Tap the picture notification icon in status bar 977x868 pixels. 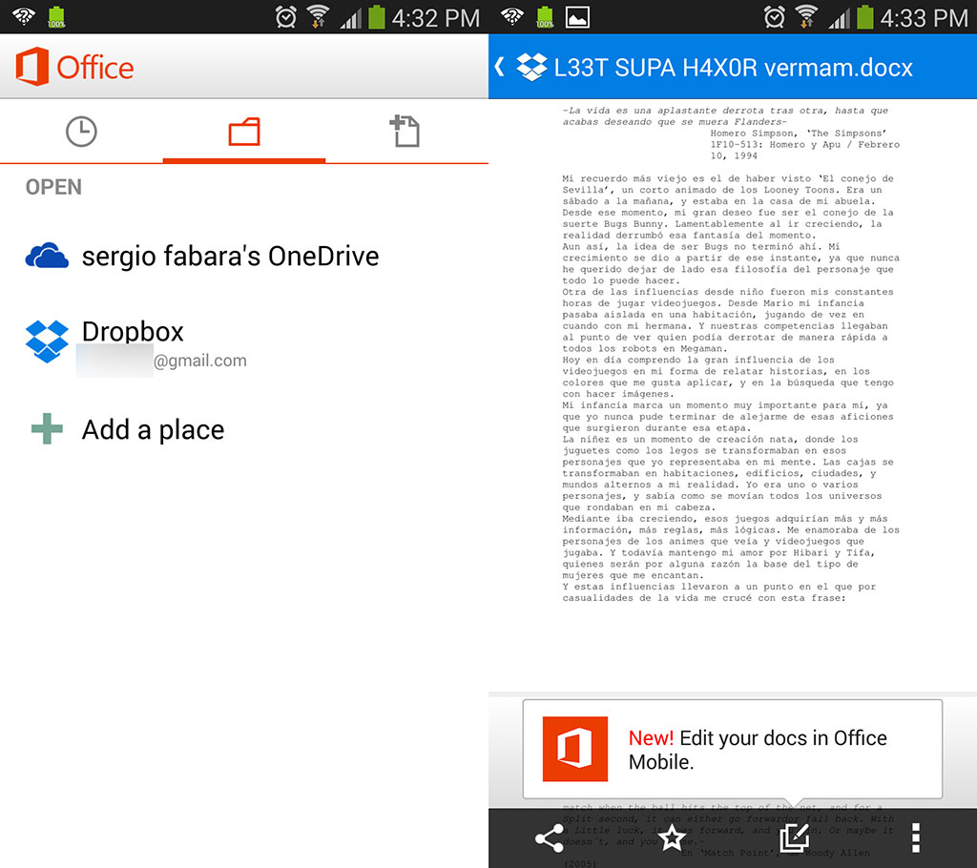coord(577,17)
